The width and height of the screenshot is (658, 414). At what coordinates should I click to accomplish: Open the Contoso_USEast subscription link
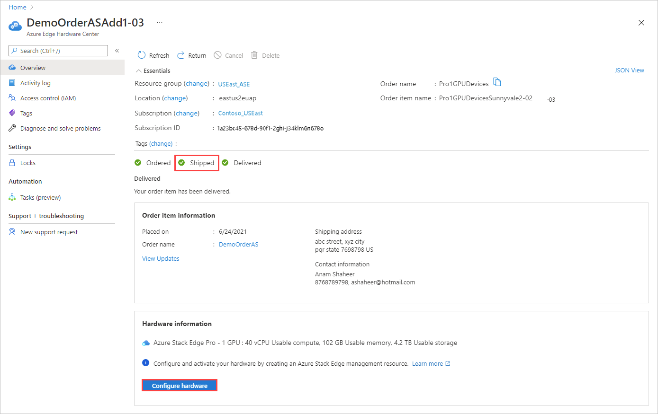pos(240,113)
